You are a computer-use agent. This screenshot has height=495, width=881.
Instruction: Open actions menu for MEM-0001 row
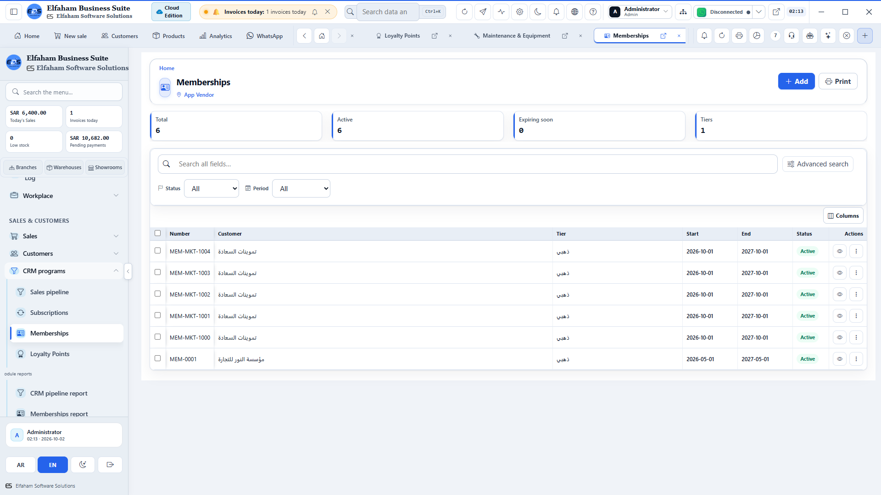[856, 359]
